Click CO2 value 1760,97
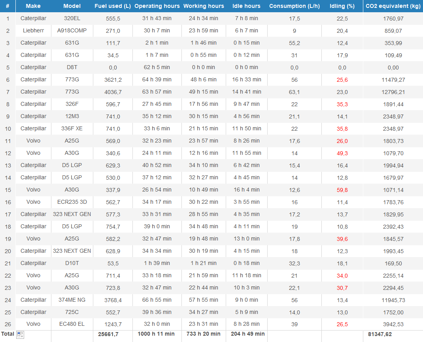This screenshot has height=342, width=423. tap(393, 19)
